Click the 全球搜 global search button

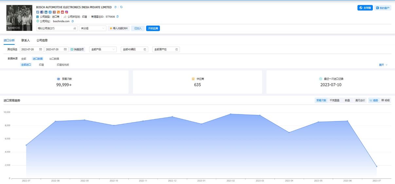365,8
